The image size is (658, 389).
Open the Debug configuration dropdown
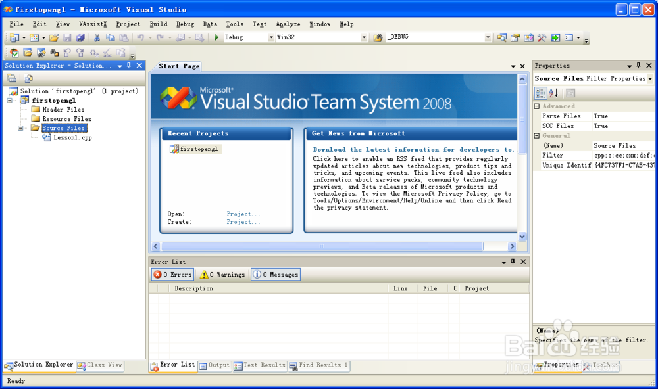point(271,37)
